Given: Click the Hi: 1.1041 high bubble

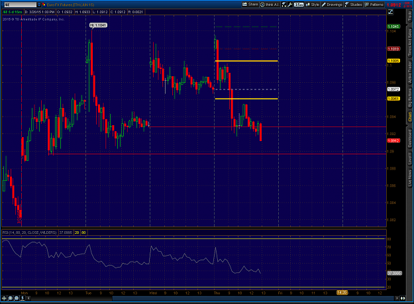Looking at the screenshot, I should pos(98,25).
